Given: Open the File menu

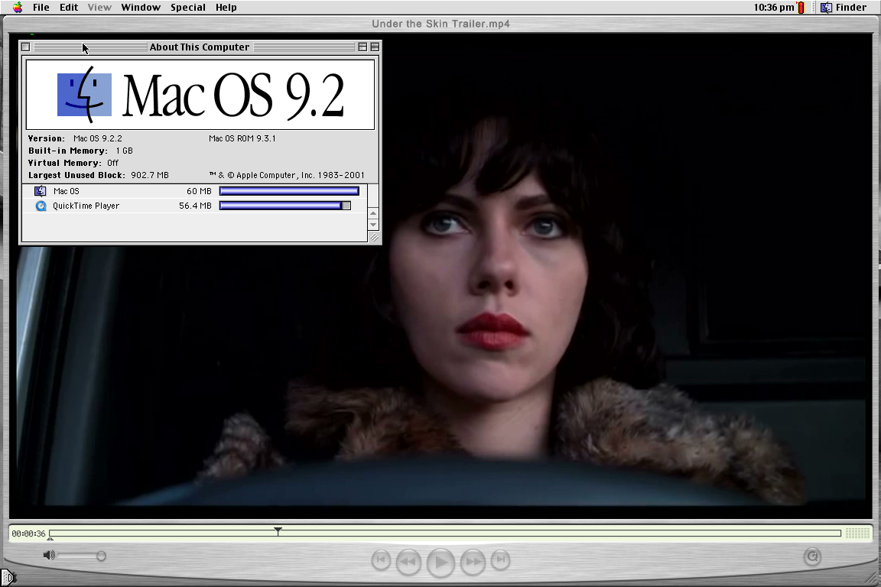Looking at the screenshot, I should coord(41,8).
